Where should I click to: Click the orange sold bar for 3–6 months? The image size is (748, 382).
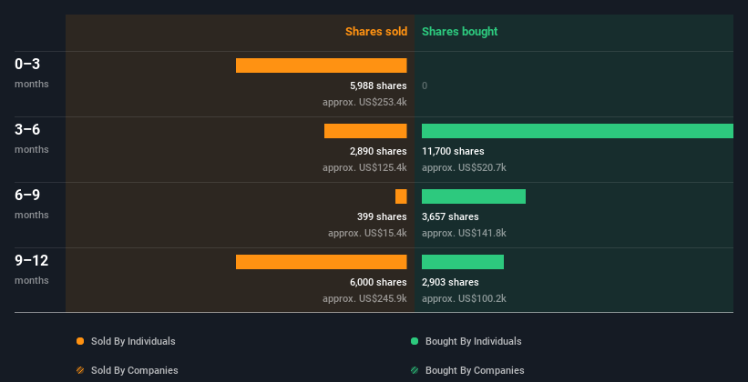pyautogui.click(x=365, y=131)
